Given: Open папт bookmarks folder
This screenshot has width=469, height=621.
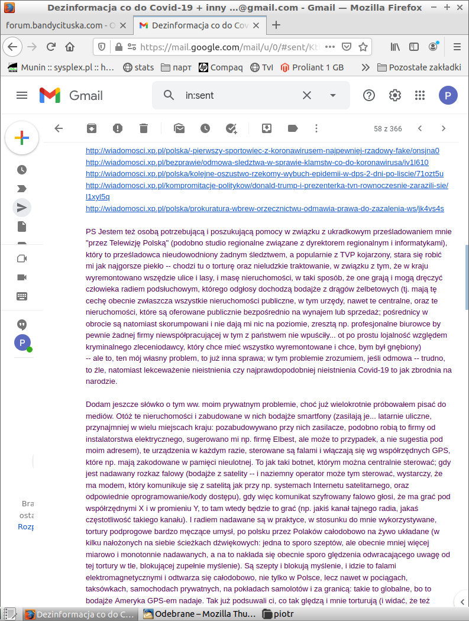Looking at the screenshot, I should tap(176, 67).
